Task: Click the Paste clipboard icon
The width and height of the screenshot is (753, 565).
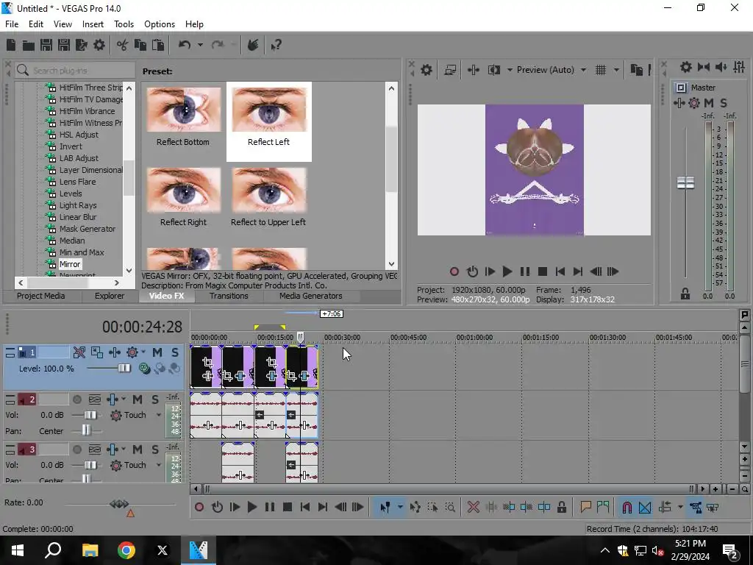Action: 158,45
